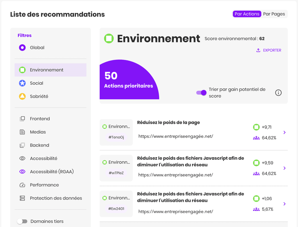Click the green Environnement icon in the Filtres sidebar
Image resolution: width=298 pixels, height=227 pixels.
click(x=22, y=70)
